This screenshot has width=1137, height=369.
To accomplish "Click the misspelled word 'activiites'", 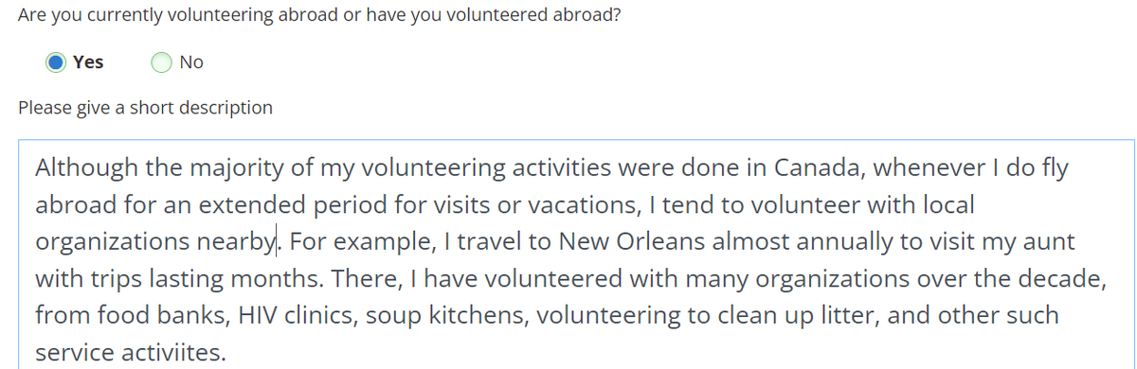I will click(x=176, y=353).
